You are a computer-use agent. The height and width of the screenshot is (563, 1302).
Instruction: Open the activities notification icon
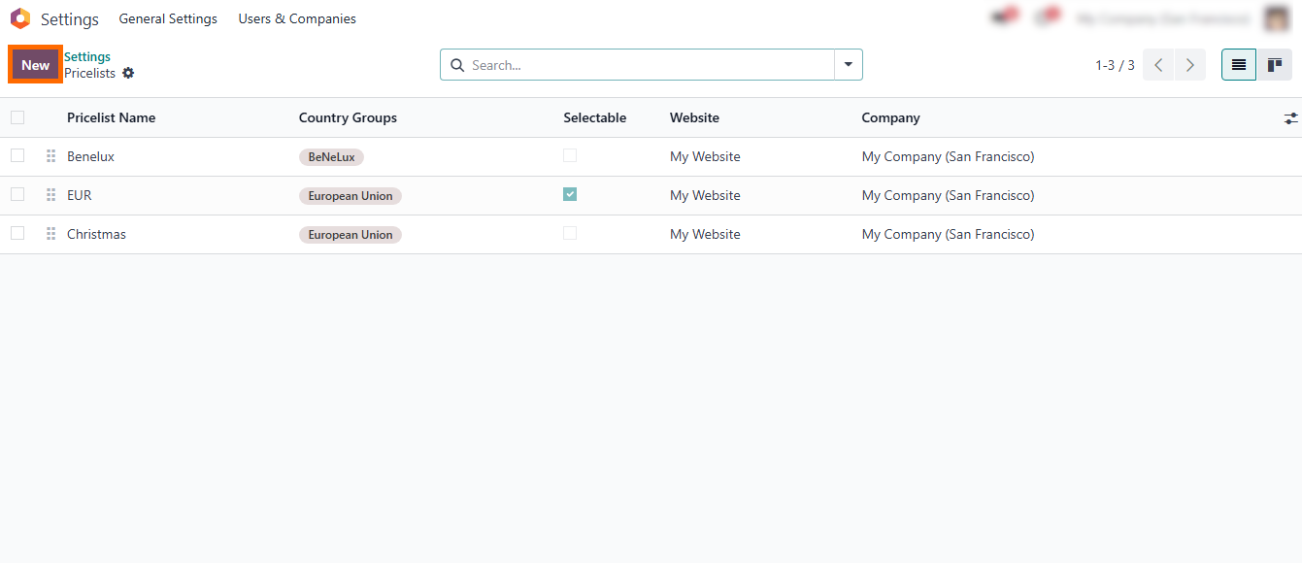click(x=1047, y=17)
